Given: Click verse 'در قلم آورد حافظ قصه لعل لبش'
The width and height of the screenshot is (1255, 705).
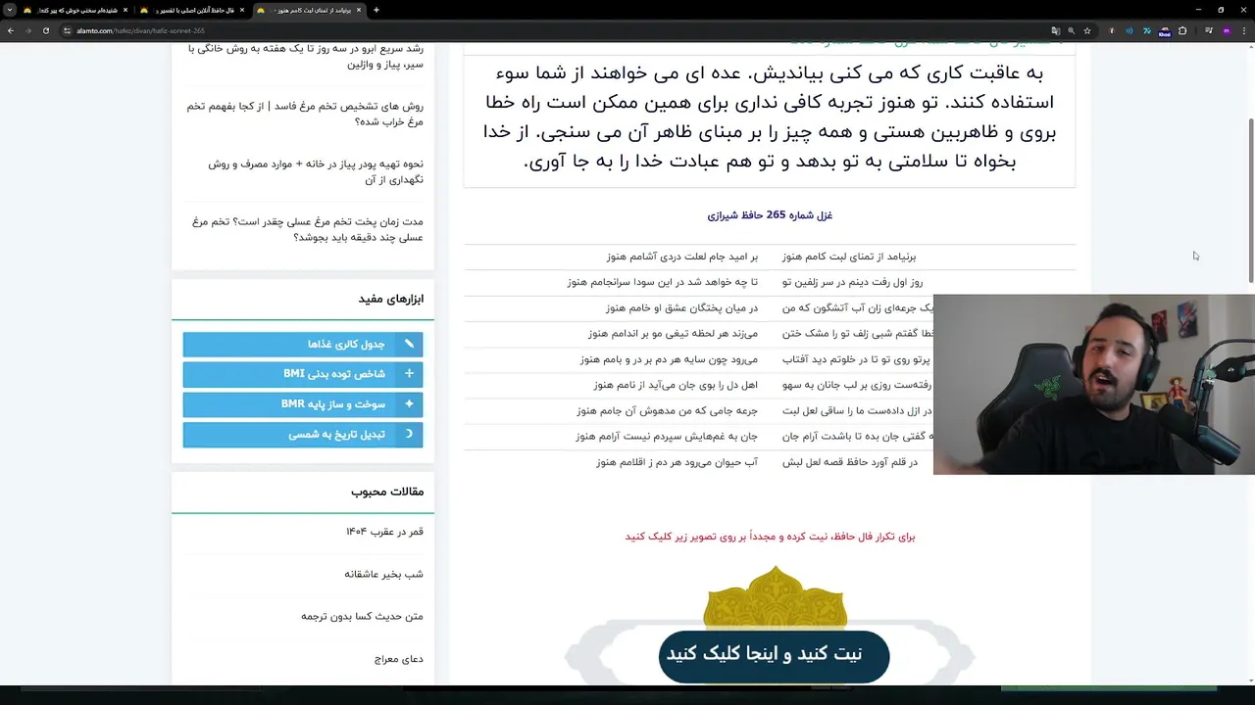Looking at the screenshot, I should 850,462.
